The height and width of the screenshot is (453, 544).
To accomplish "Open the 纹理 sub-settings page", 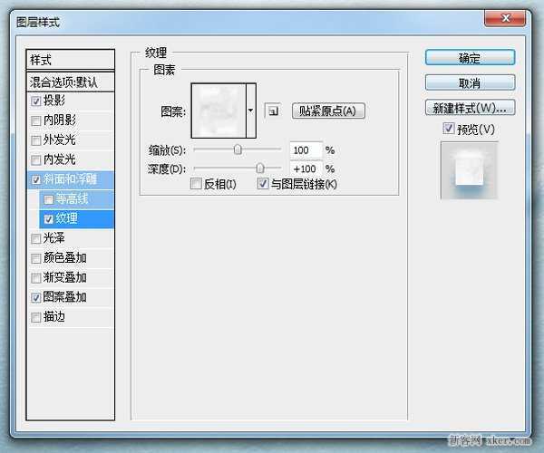I will click(x=66, y=218).
